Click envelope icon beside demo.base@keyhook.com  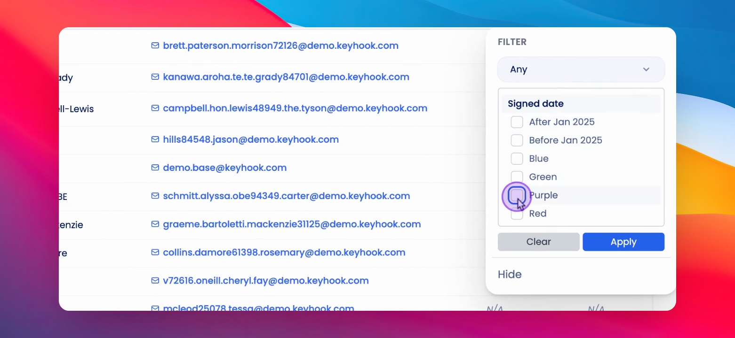pos(155,168)
